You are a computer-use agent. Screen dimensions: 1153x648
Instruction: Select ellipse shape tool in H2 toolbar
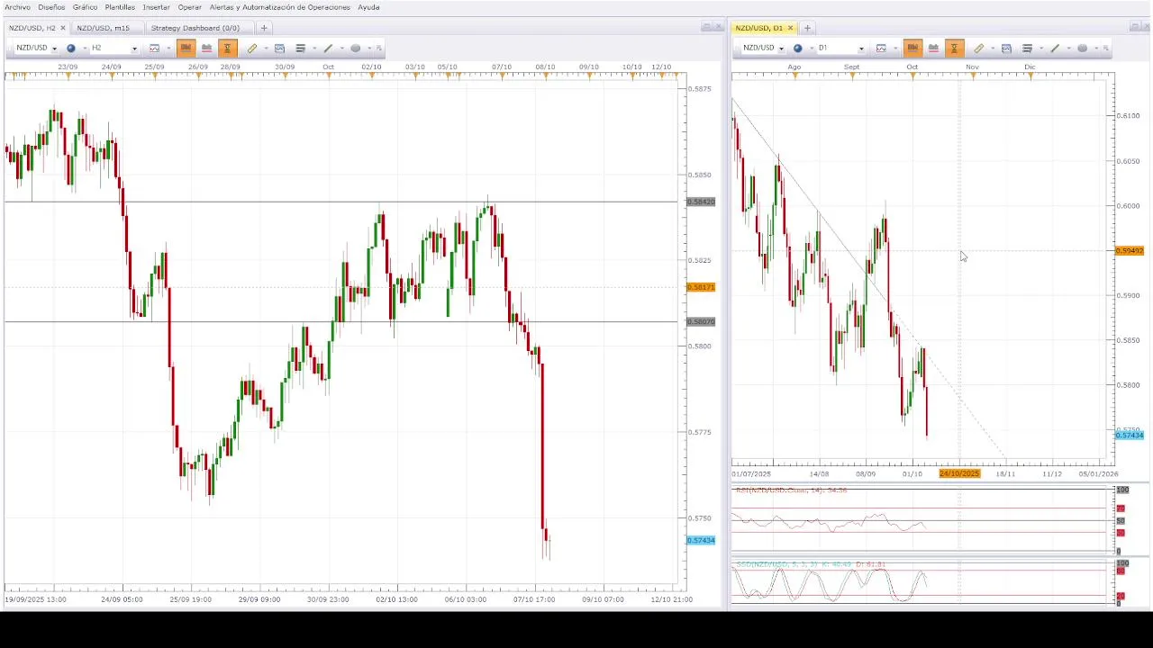coord(355,49)
